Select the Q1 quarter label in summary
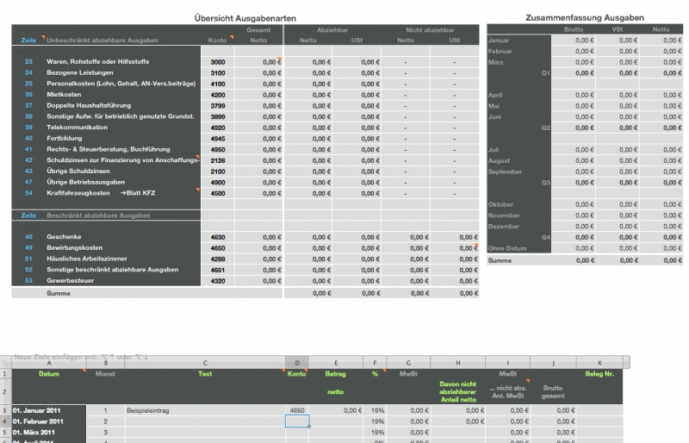Screen dimensions: 689x443 point(544,73)
